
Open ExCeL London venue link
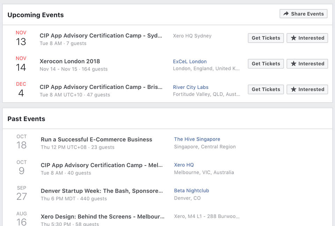pyautogui.click(x=190, y=62)
